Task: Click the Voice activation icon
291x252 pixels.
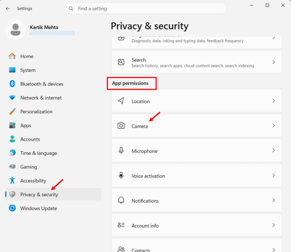Action: [x=121, y=176]
